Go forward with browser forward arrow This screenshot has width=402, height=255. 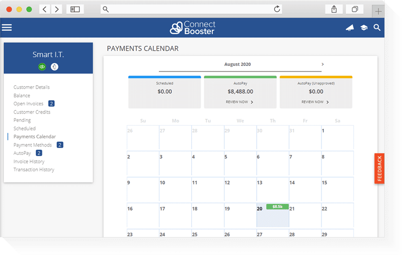click(x=57, y=9)
